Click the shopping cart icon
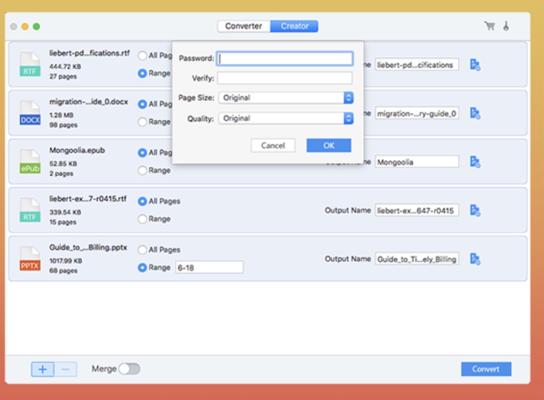544x400 pixels. pos(490,26)
